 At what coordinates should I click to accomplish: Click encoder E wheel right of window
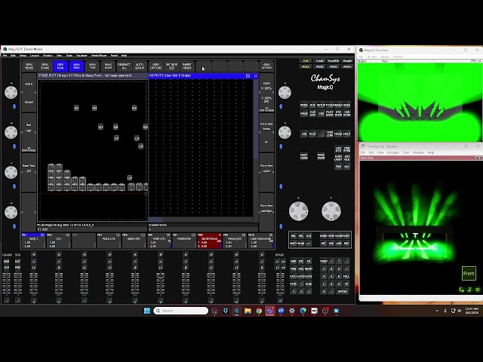(285, 92)
